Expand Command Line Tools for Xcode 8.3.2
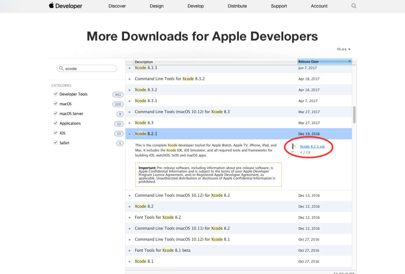Image resolution: width=405 pixels, height=274 pixels. coord(130,79)
